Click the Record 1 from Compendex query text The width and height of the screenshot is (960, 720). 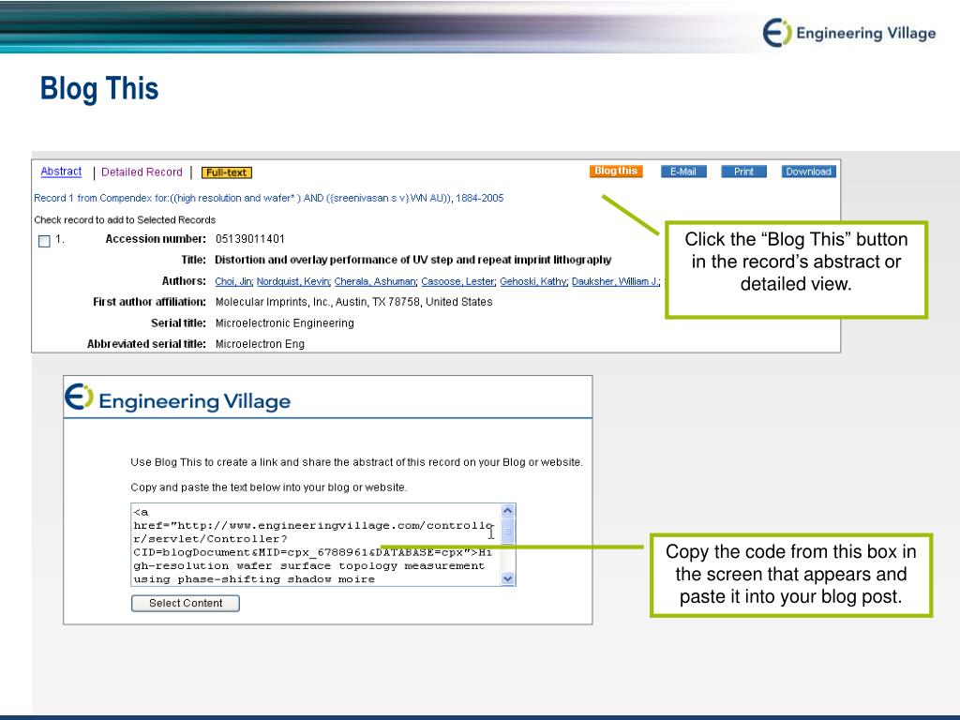point(269,199)
